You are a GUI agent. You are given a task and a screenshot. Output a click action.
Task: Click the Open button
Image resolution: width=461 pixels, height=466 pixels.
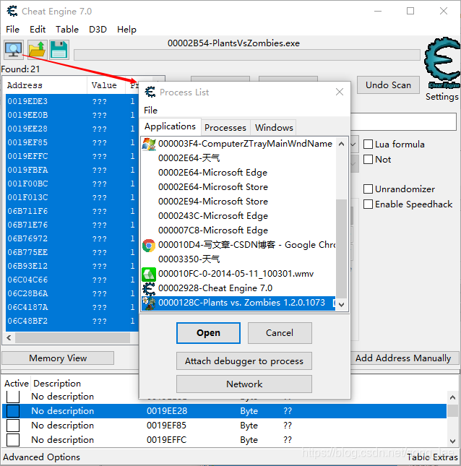coord(208,333)
